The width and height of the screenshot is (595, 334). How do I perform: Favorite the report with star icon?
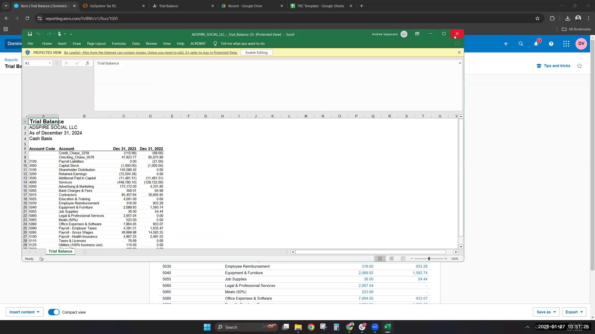pyautogui.click(x=580, y=66)
